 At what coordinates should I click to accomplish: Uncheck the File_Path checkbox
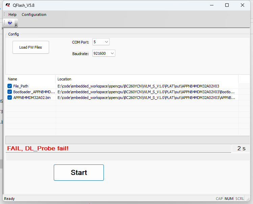click(10, 86)
